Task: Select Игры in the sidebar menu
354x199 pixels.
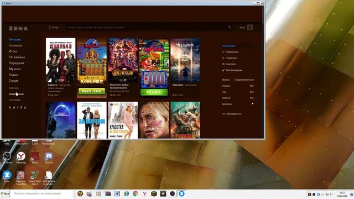Action: tap(13, 51)
